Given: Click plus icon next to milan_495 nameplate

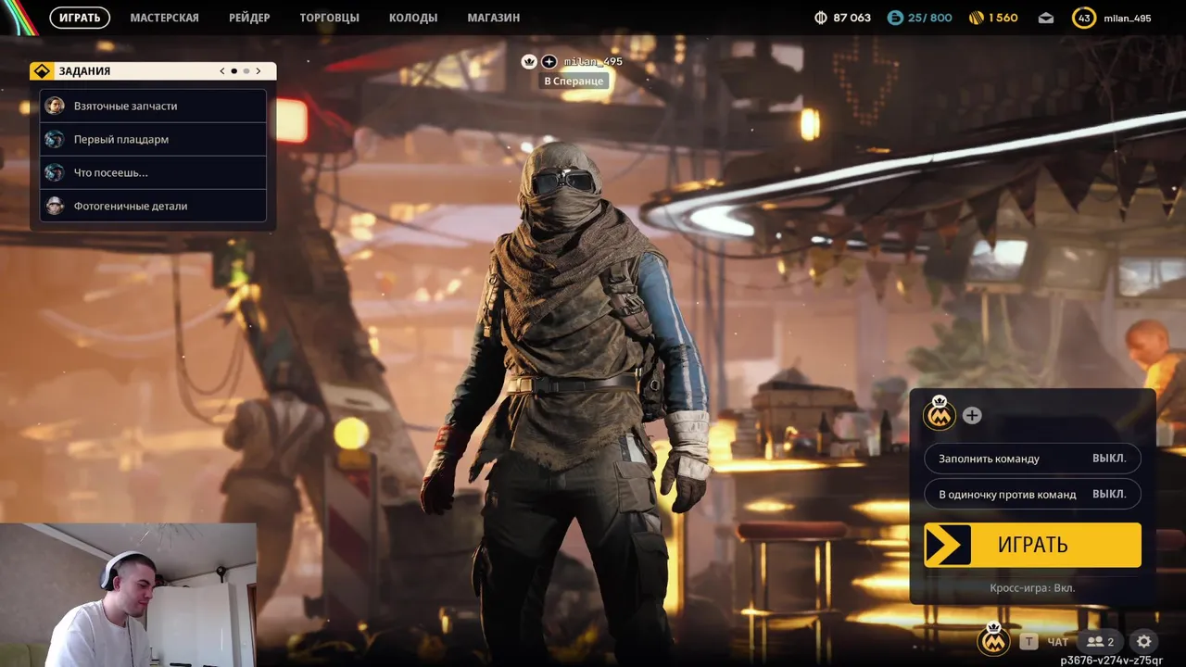Looking at the screenshot, I should coord(549,61).
